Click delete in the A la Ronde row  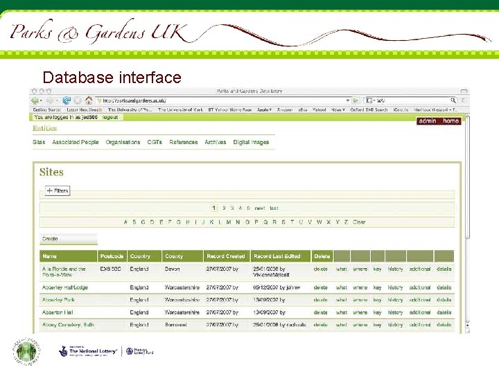click(320, 269)
